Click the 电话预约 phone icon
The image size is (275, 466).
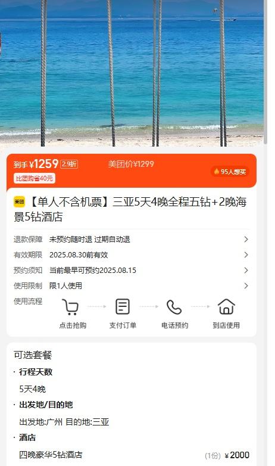point(174,307)
